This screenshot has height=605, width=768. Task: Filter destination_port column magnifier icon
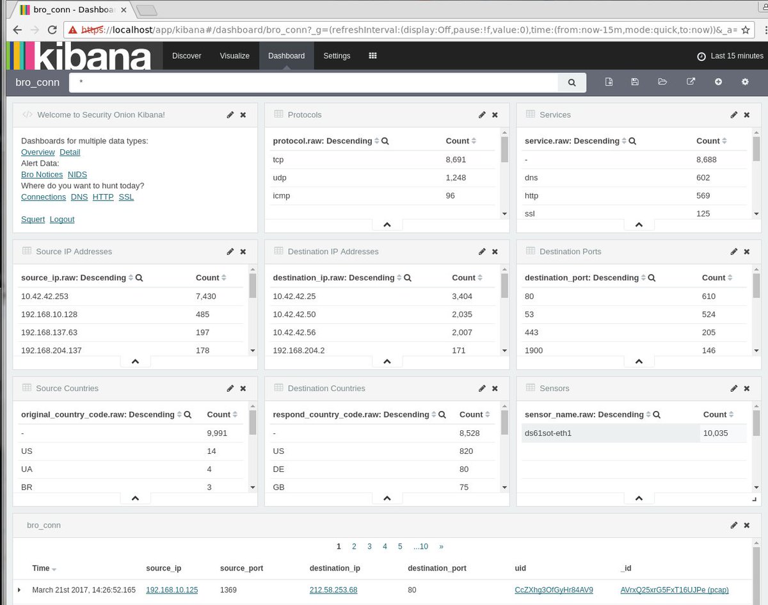tap(652, 278)
